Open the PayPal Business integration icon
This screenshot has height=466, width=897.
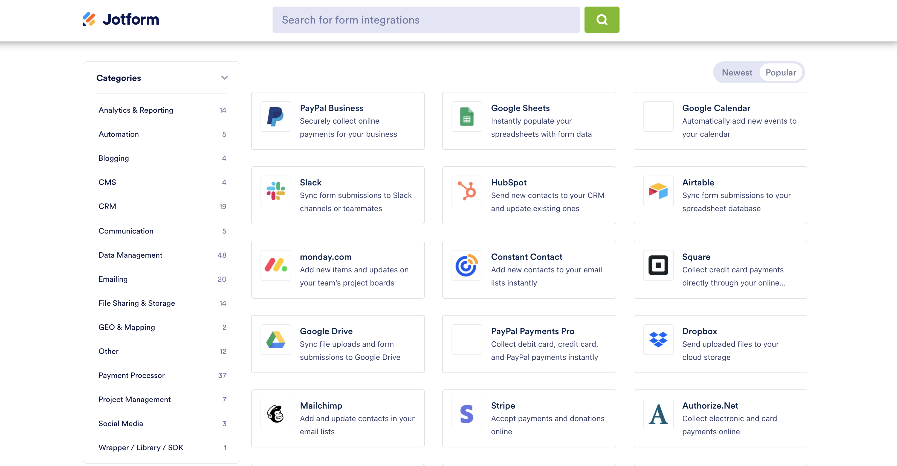click(x=276, y=116)
